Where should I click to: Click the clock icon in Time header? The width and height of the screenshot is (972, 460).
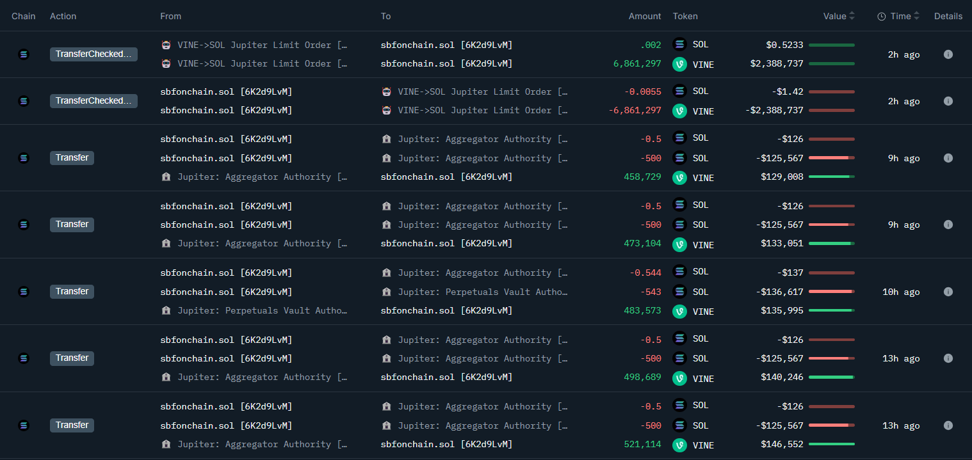pyautogui.click(x=882, y=17)
